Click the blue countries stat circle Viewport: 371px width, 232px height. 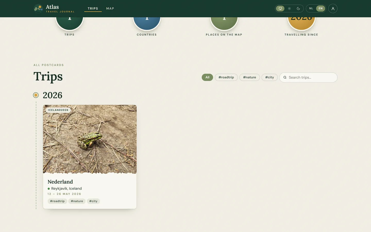coord(147,24)
